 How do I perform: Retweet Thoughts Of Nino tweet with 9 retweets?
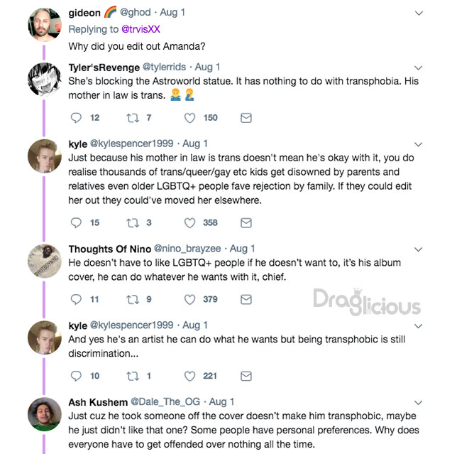pos(133,299)
